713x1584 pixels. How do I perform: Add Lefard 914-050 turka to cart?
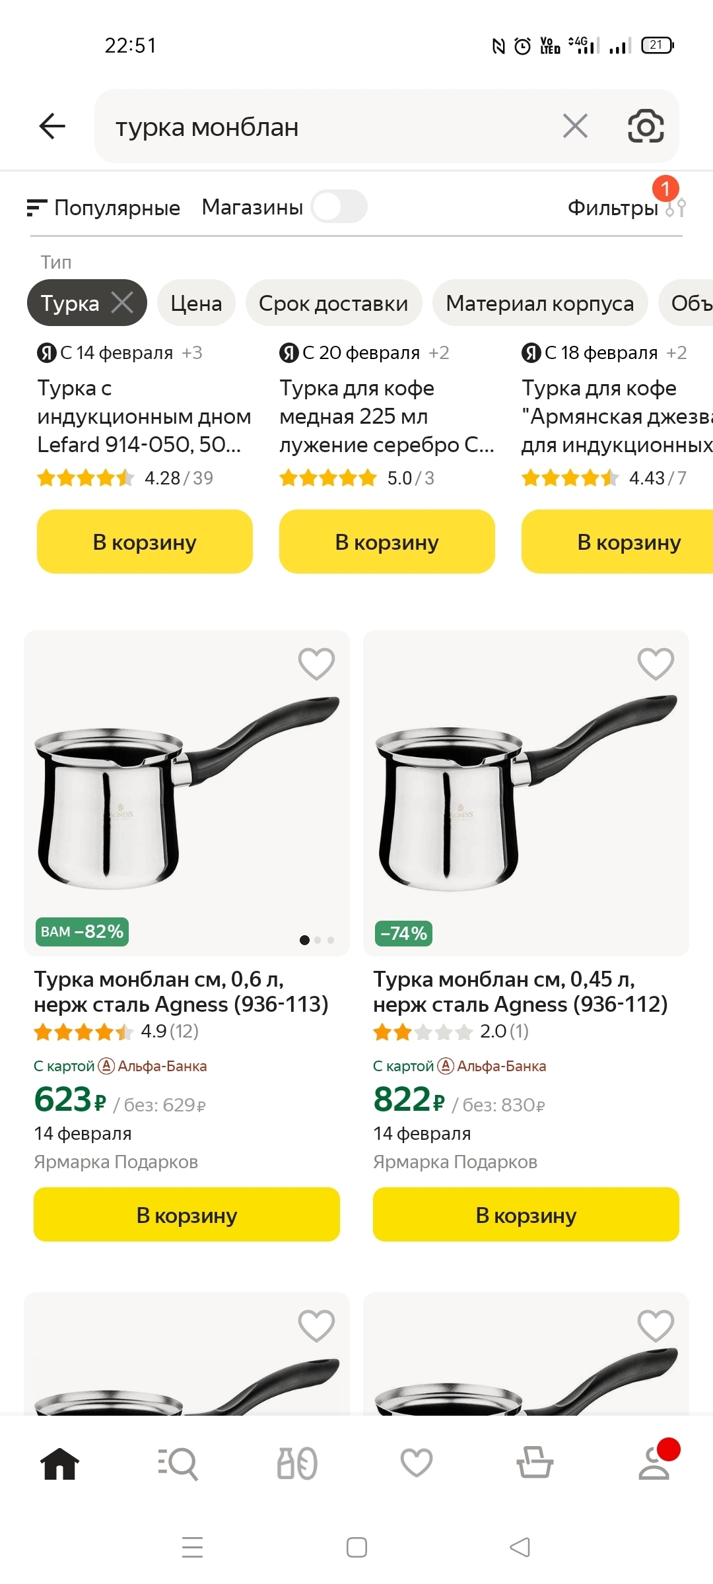tap(145, 542)
